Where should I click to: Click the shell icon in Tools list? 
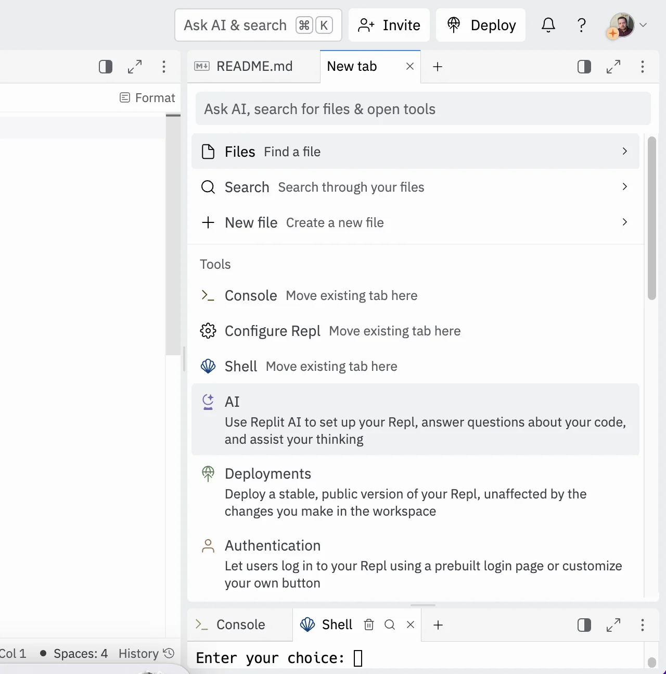[208, 366]
